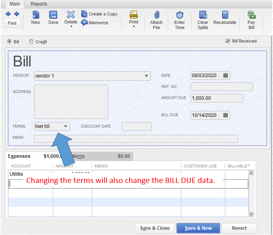Click Save & New button

point(198,228)
